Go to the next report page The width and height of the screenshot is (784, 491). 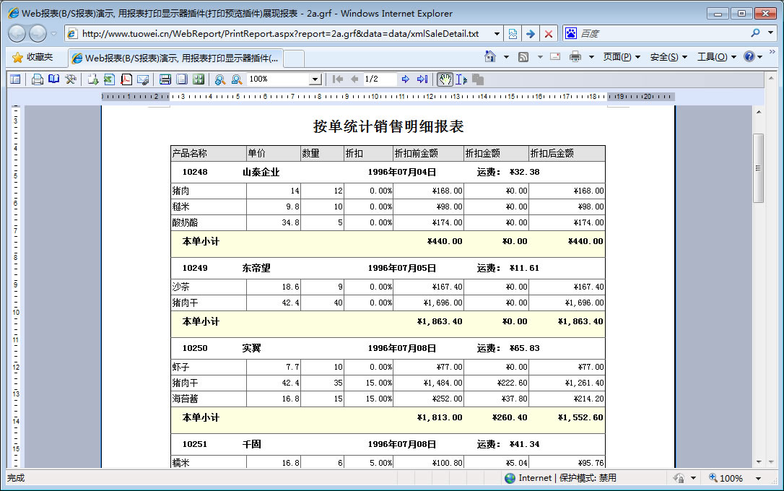coord(406,79)
